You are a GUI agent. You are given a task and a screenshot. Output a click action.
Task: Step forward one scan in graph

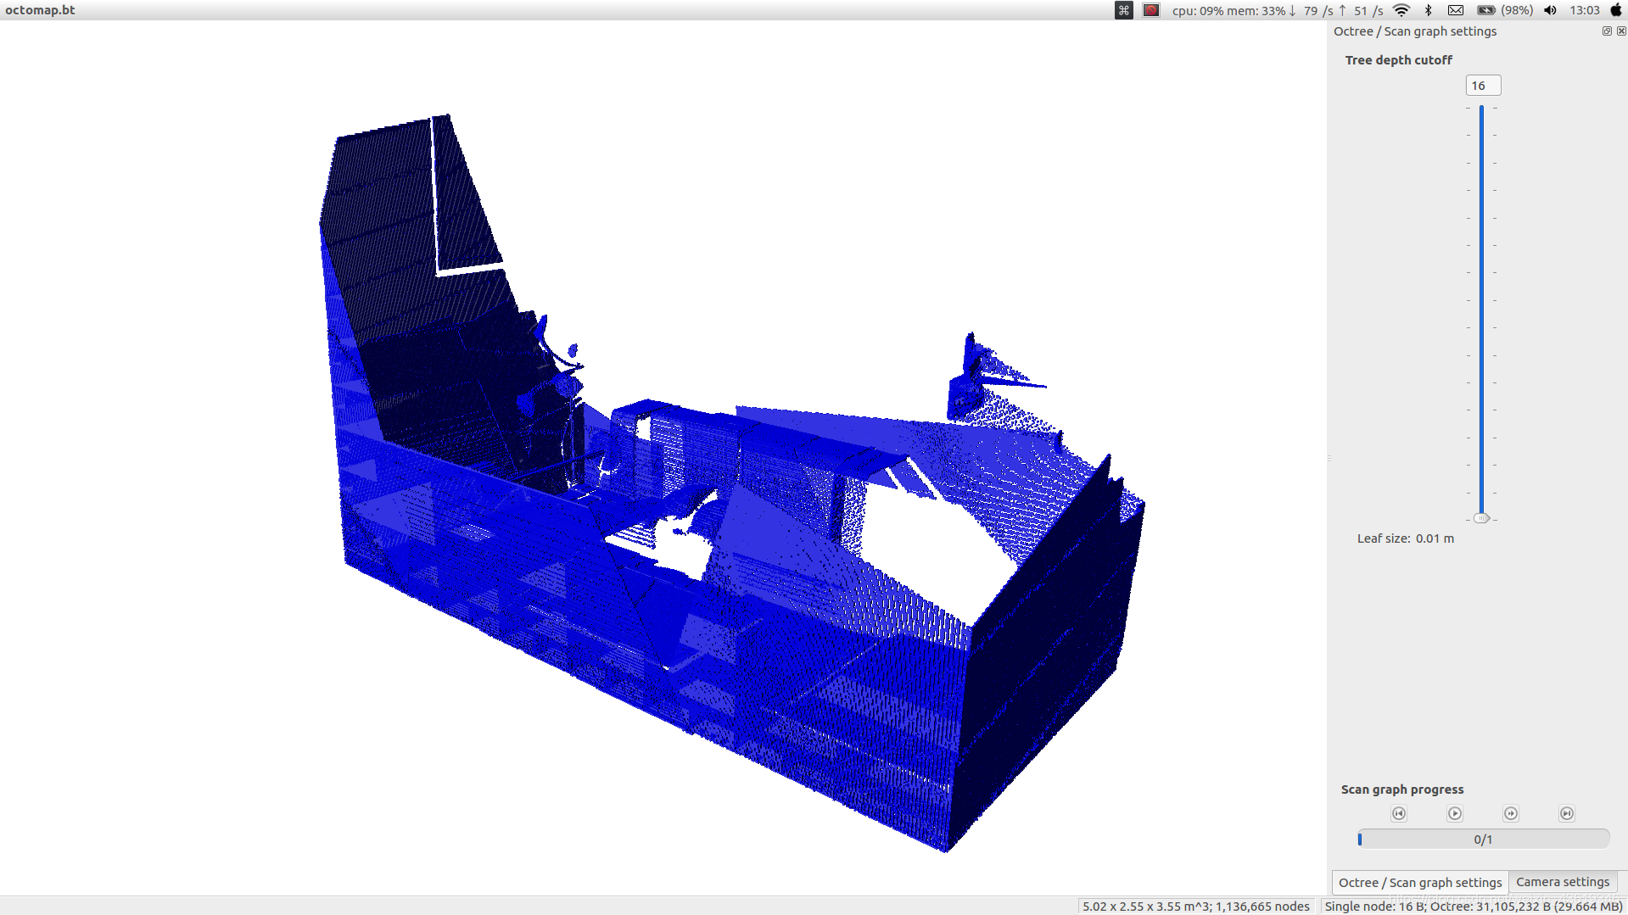(1511, 813)
